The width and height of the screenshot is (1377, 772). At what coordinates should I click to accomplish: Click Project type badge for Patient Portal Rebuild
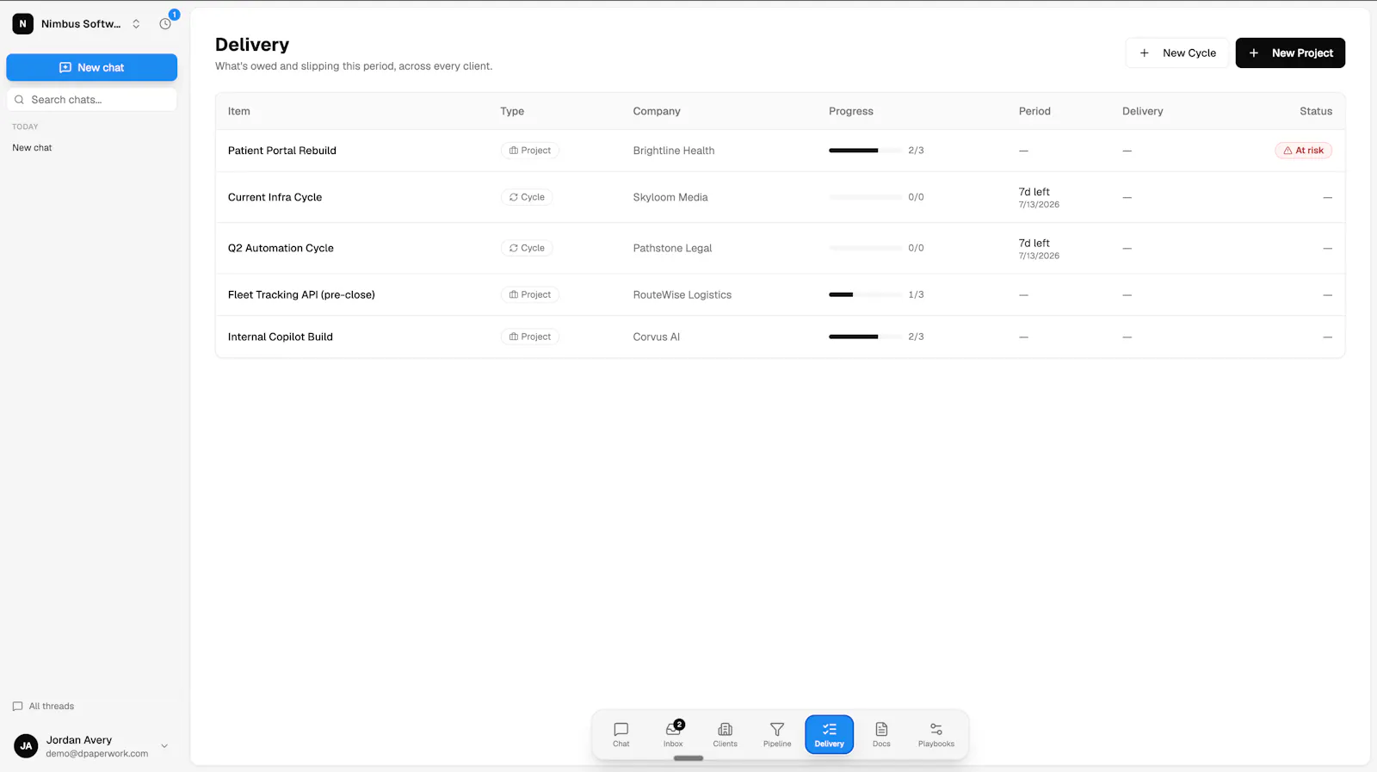click(x=530, y=151)
